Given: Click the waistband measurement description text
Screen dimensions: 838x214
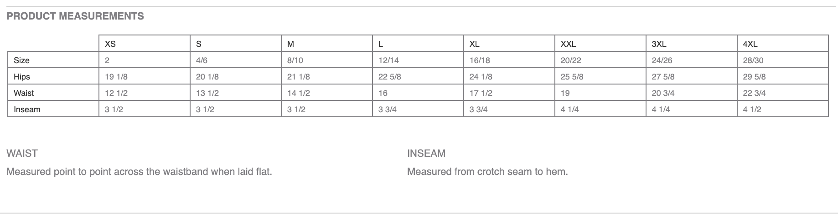Looking at the screenshot, I should click(139, 172).
